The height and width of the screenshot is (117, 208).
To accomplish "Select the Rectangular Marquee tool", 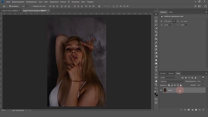I will tap(156, 18).
